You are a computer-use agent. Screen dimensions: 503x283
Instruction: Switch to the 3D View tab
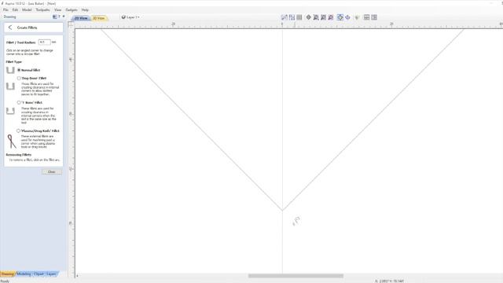tap(99, 18)
